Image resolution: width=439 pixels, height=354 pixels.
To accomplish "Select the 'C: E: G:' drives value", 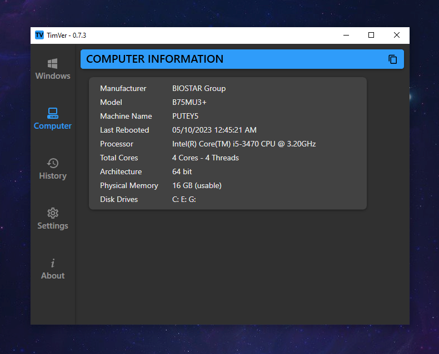I will (184, 199).
